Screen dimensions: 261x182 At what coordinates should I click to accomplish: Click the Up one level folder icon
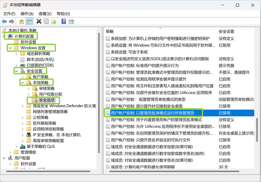pos(22,21)
